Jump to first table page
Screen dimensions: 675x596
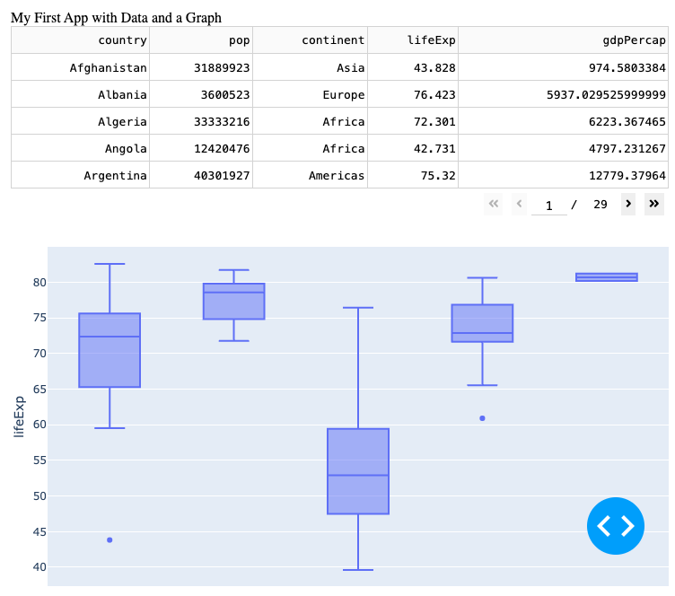[x=493, y=204]
